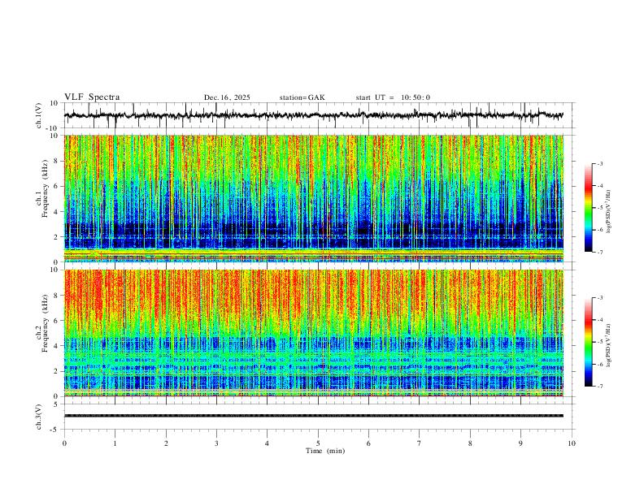Click the 'VLF Spectra' title text
The width and height of the screenshot is (644, 497).
[x=92, y=97]
